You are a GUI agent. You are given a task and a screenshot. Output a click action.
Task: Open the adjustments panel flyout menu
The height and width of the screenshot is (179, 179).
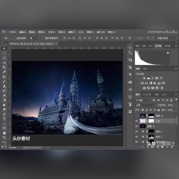coord(176,69)
